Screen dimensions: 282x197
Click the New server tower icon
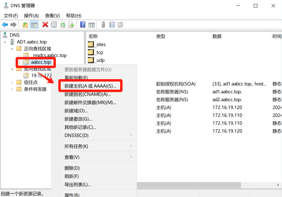103,25
